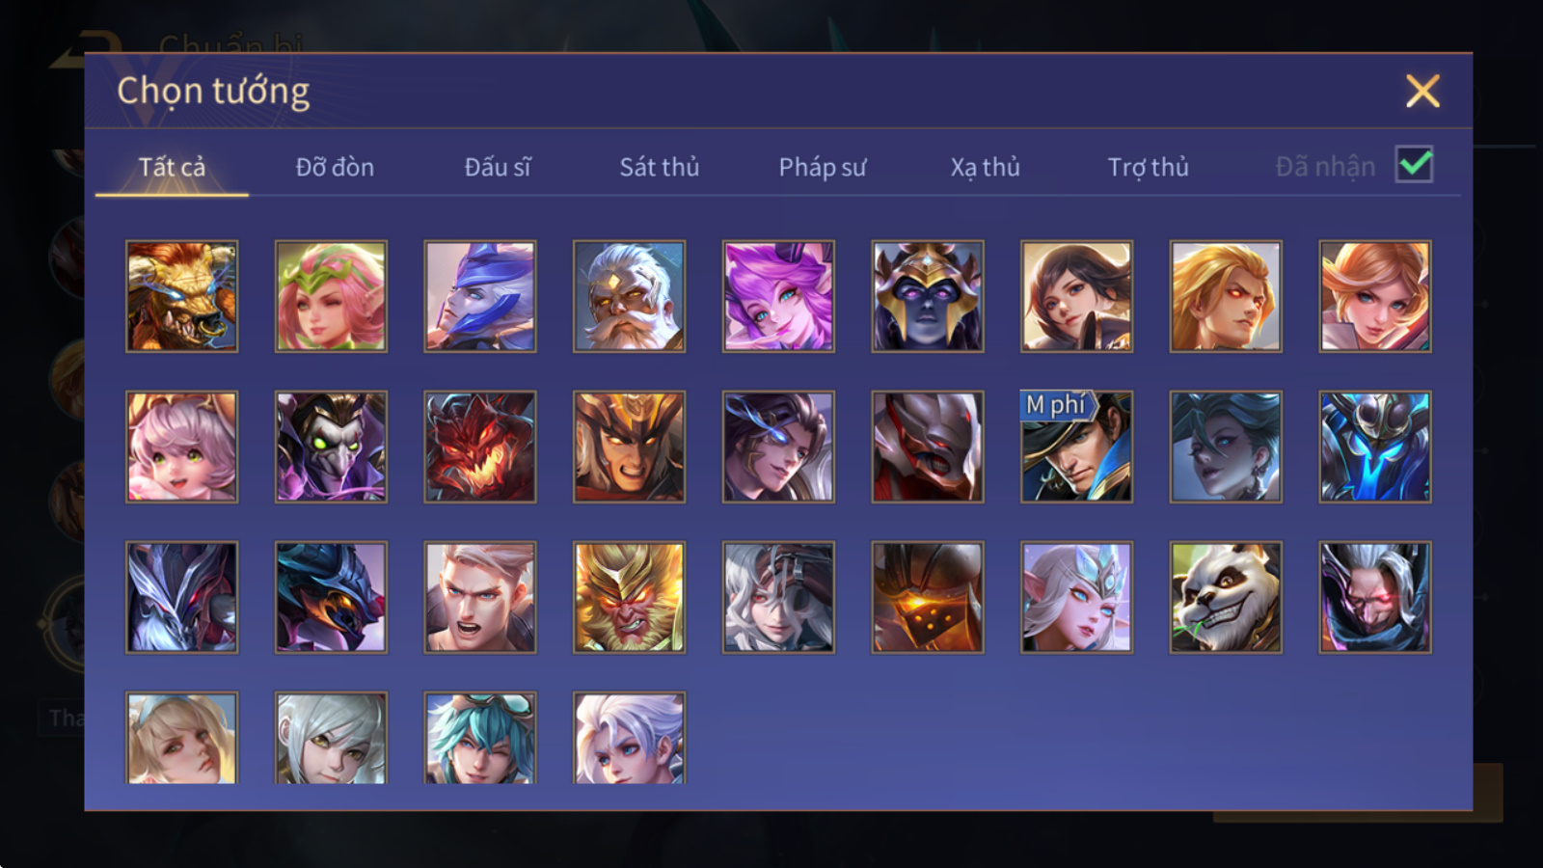The width and height of the screenshot is (1543, 868).
Task: Select the Tất cả tab
Action: (172, 167)
